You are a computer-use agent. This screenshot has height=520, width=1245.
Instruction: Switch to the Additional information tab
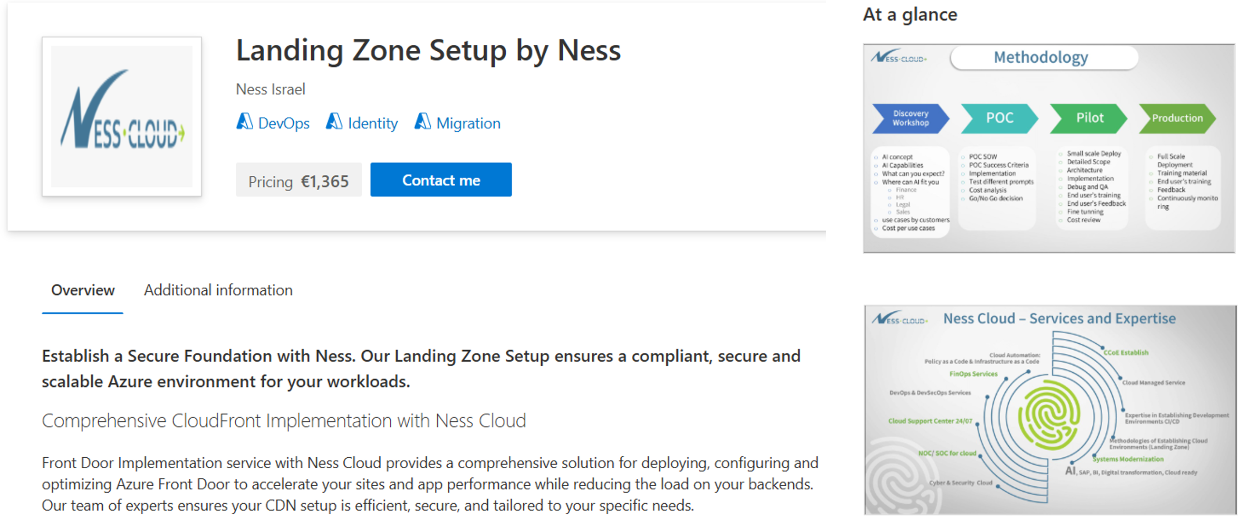click(x=218, y=290)
